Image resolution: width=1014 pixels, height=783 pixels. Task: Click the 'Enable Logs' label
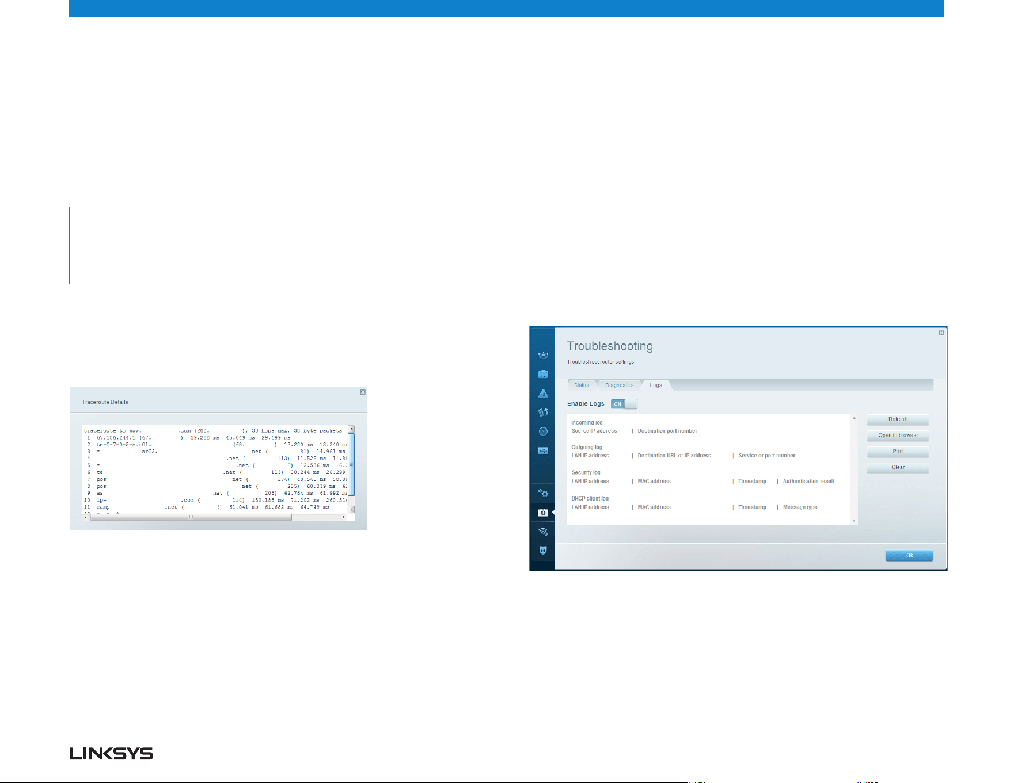pyautogui.click(x=586, y=404)
